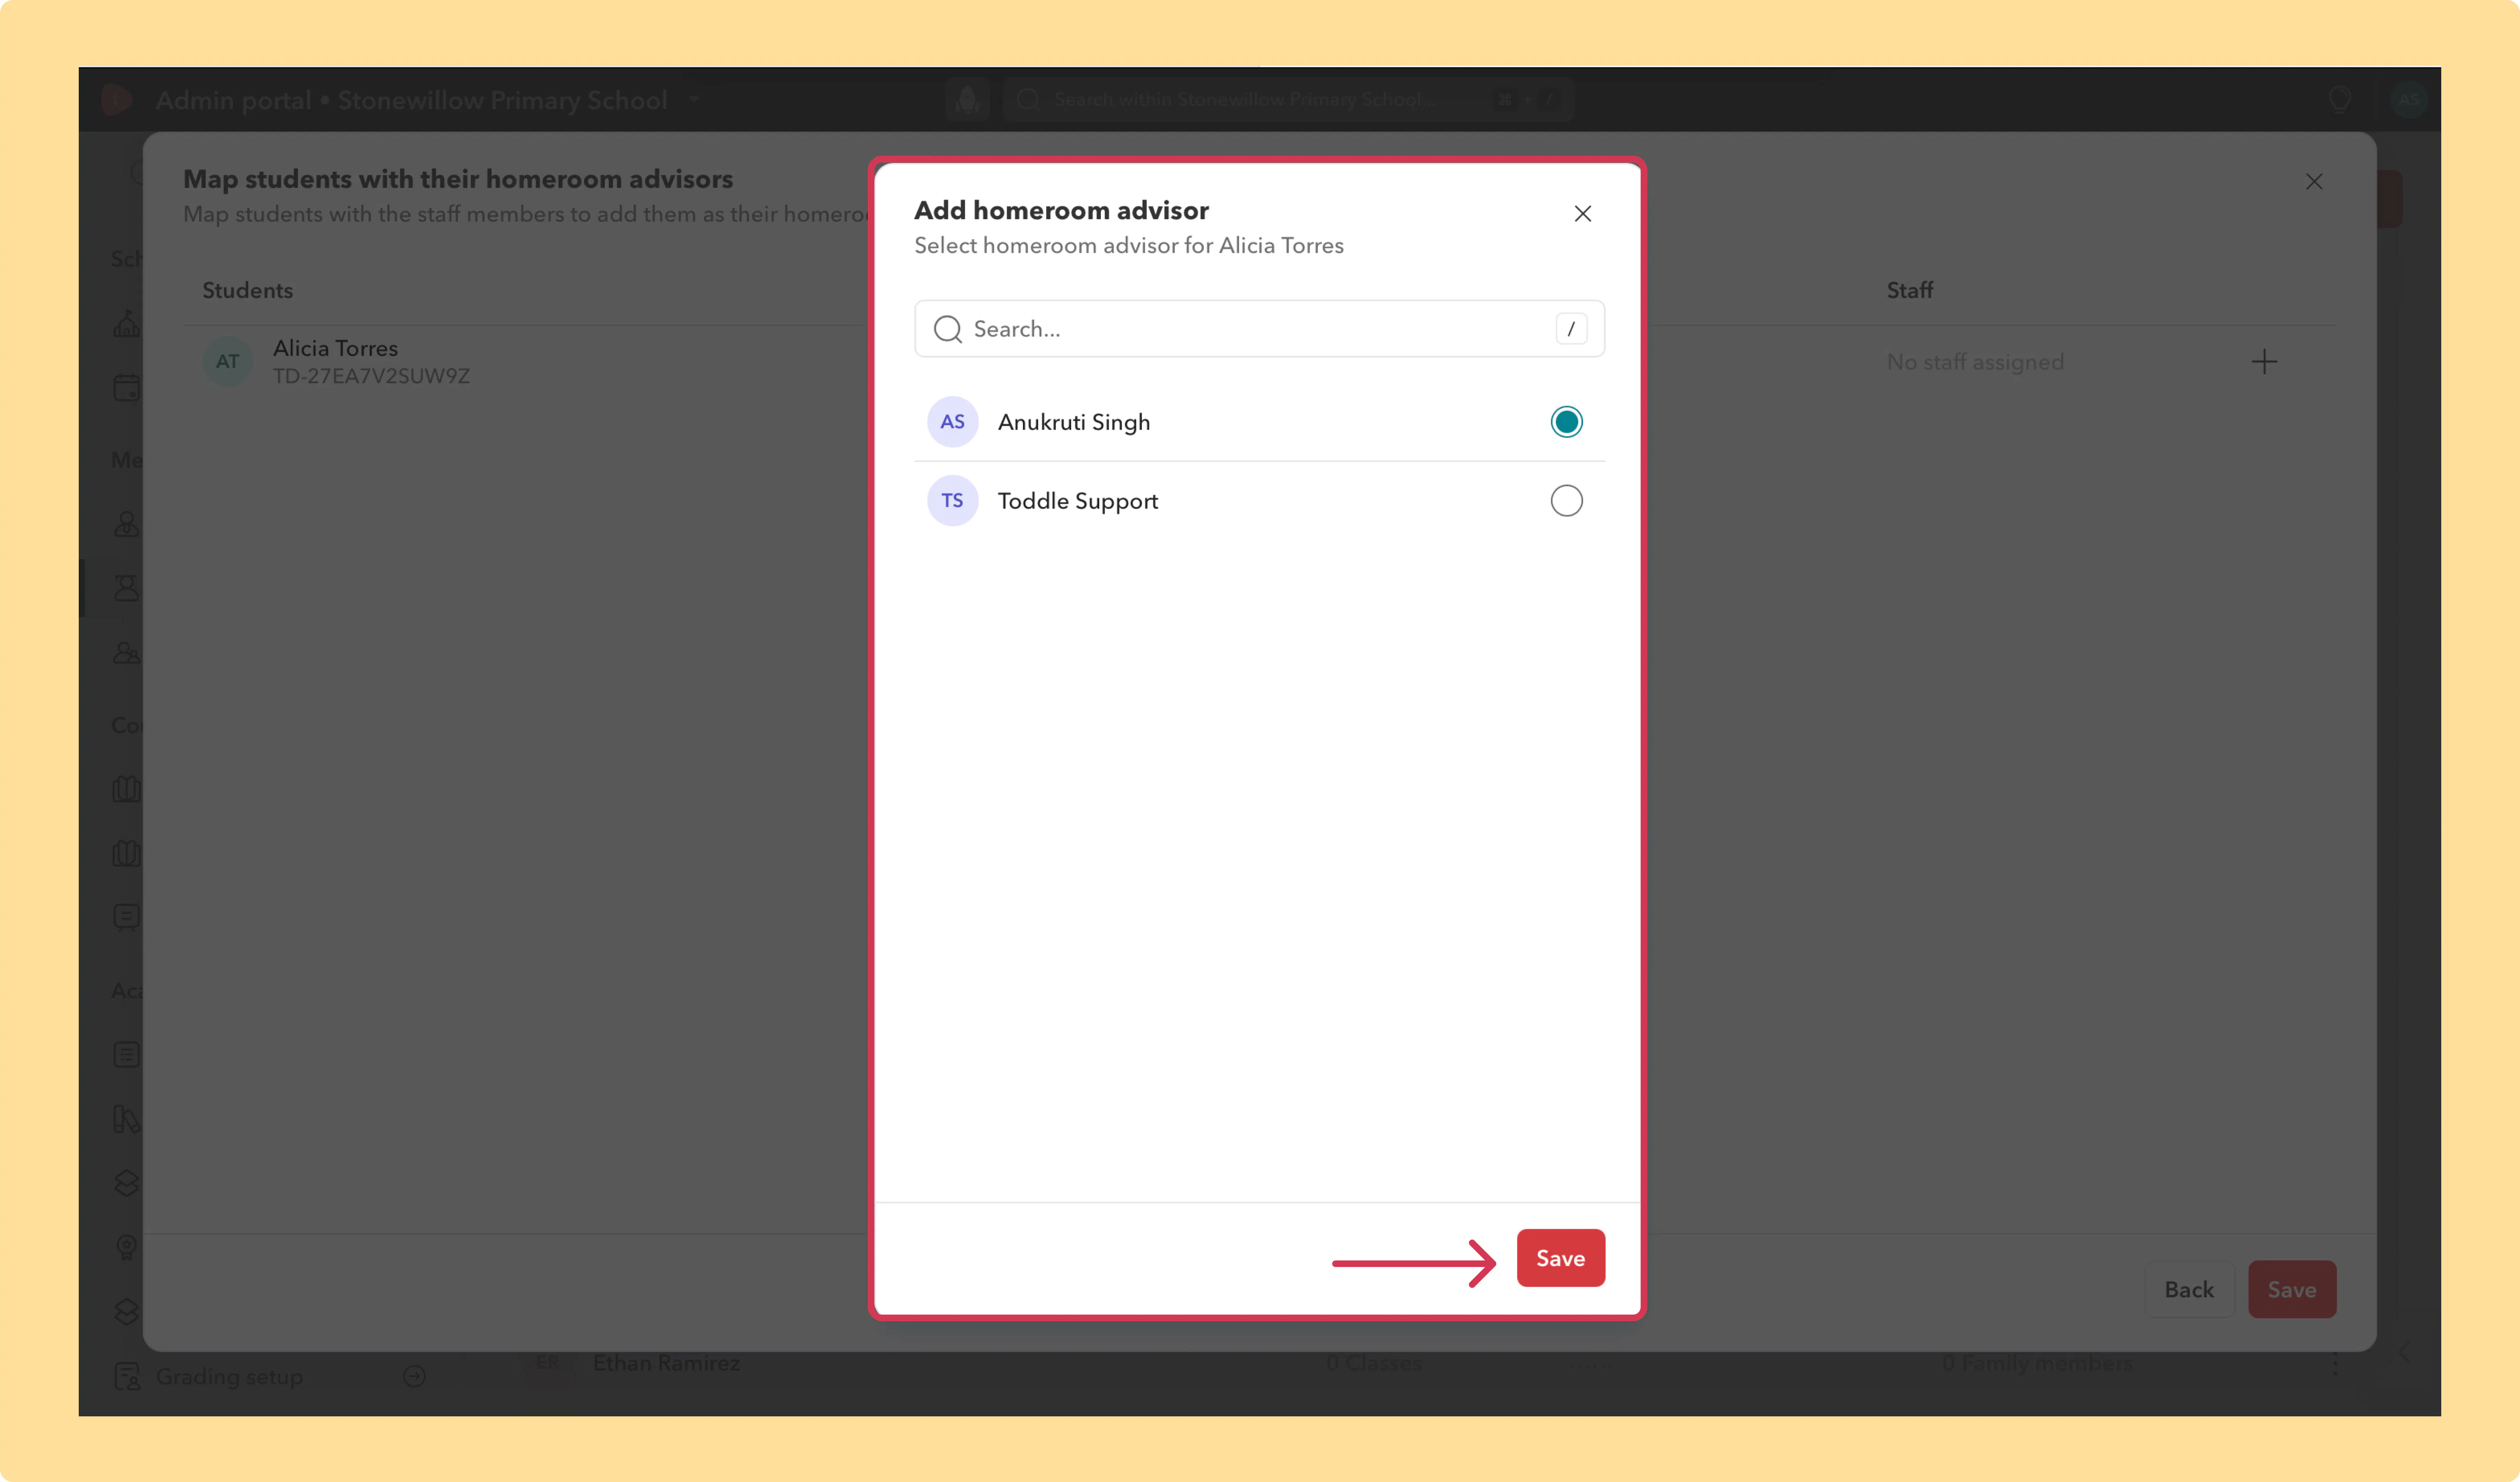Screen dimensions: 2520x1482
Task: Click the student ID TD-27EA7V2SUW9Z
Action: (x=371, y=376)
